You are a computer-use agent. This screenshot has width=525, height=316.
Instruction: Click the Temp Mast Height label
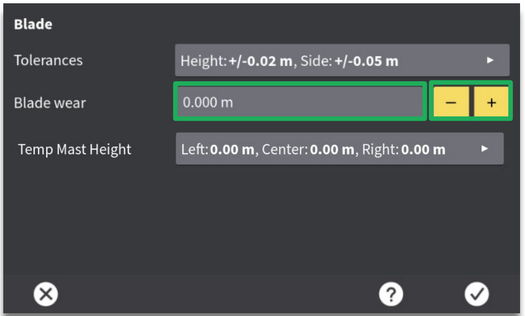click(75, 149)
